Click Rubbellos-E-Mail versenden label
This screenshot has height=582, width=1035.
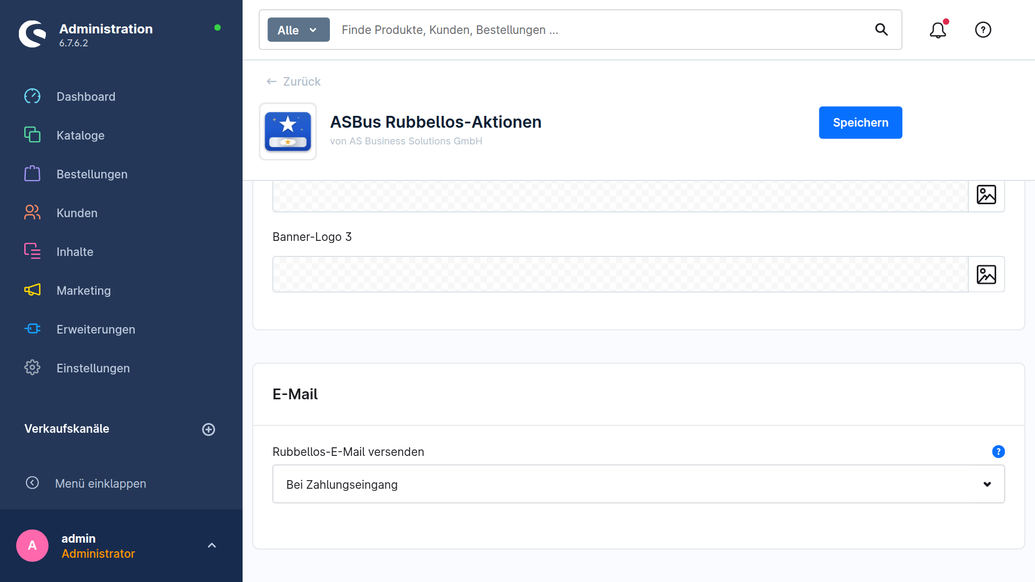[348, 452]
